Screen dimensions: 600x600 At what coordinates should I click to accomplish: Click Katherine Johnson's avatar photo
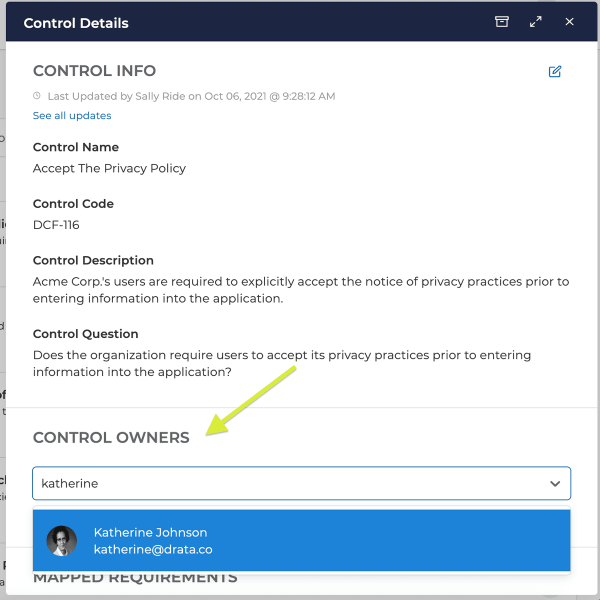61,540
